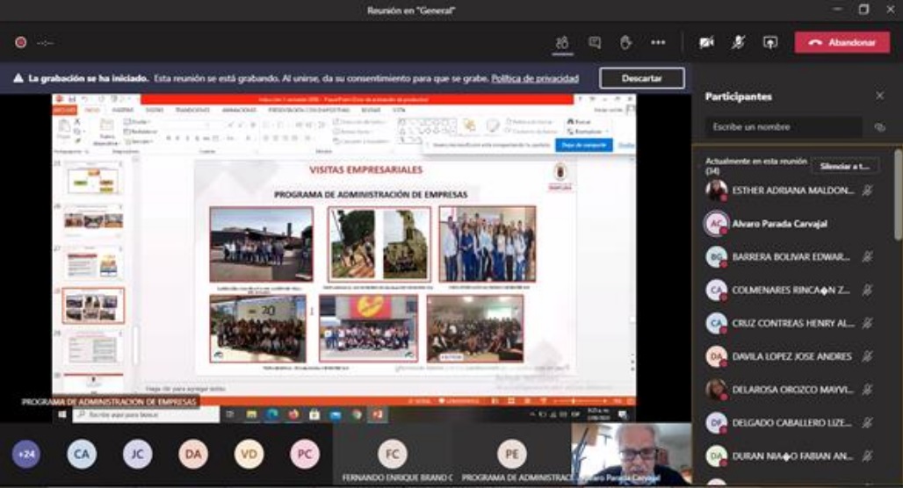This screenshot has width=903, height=488.
Task: Dismiss the recording banner with Descartar
Action: point(641,78)
